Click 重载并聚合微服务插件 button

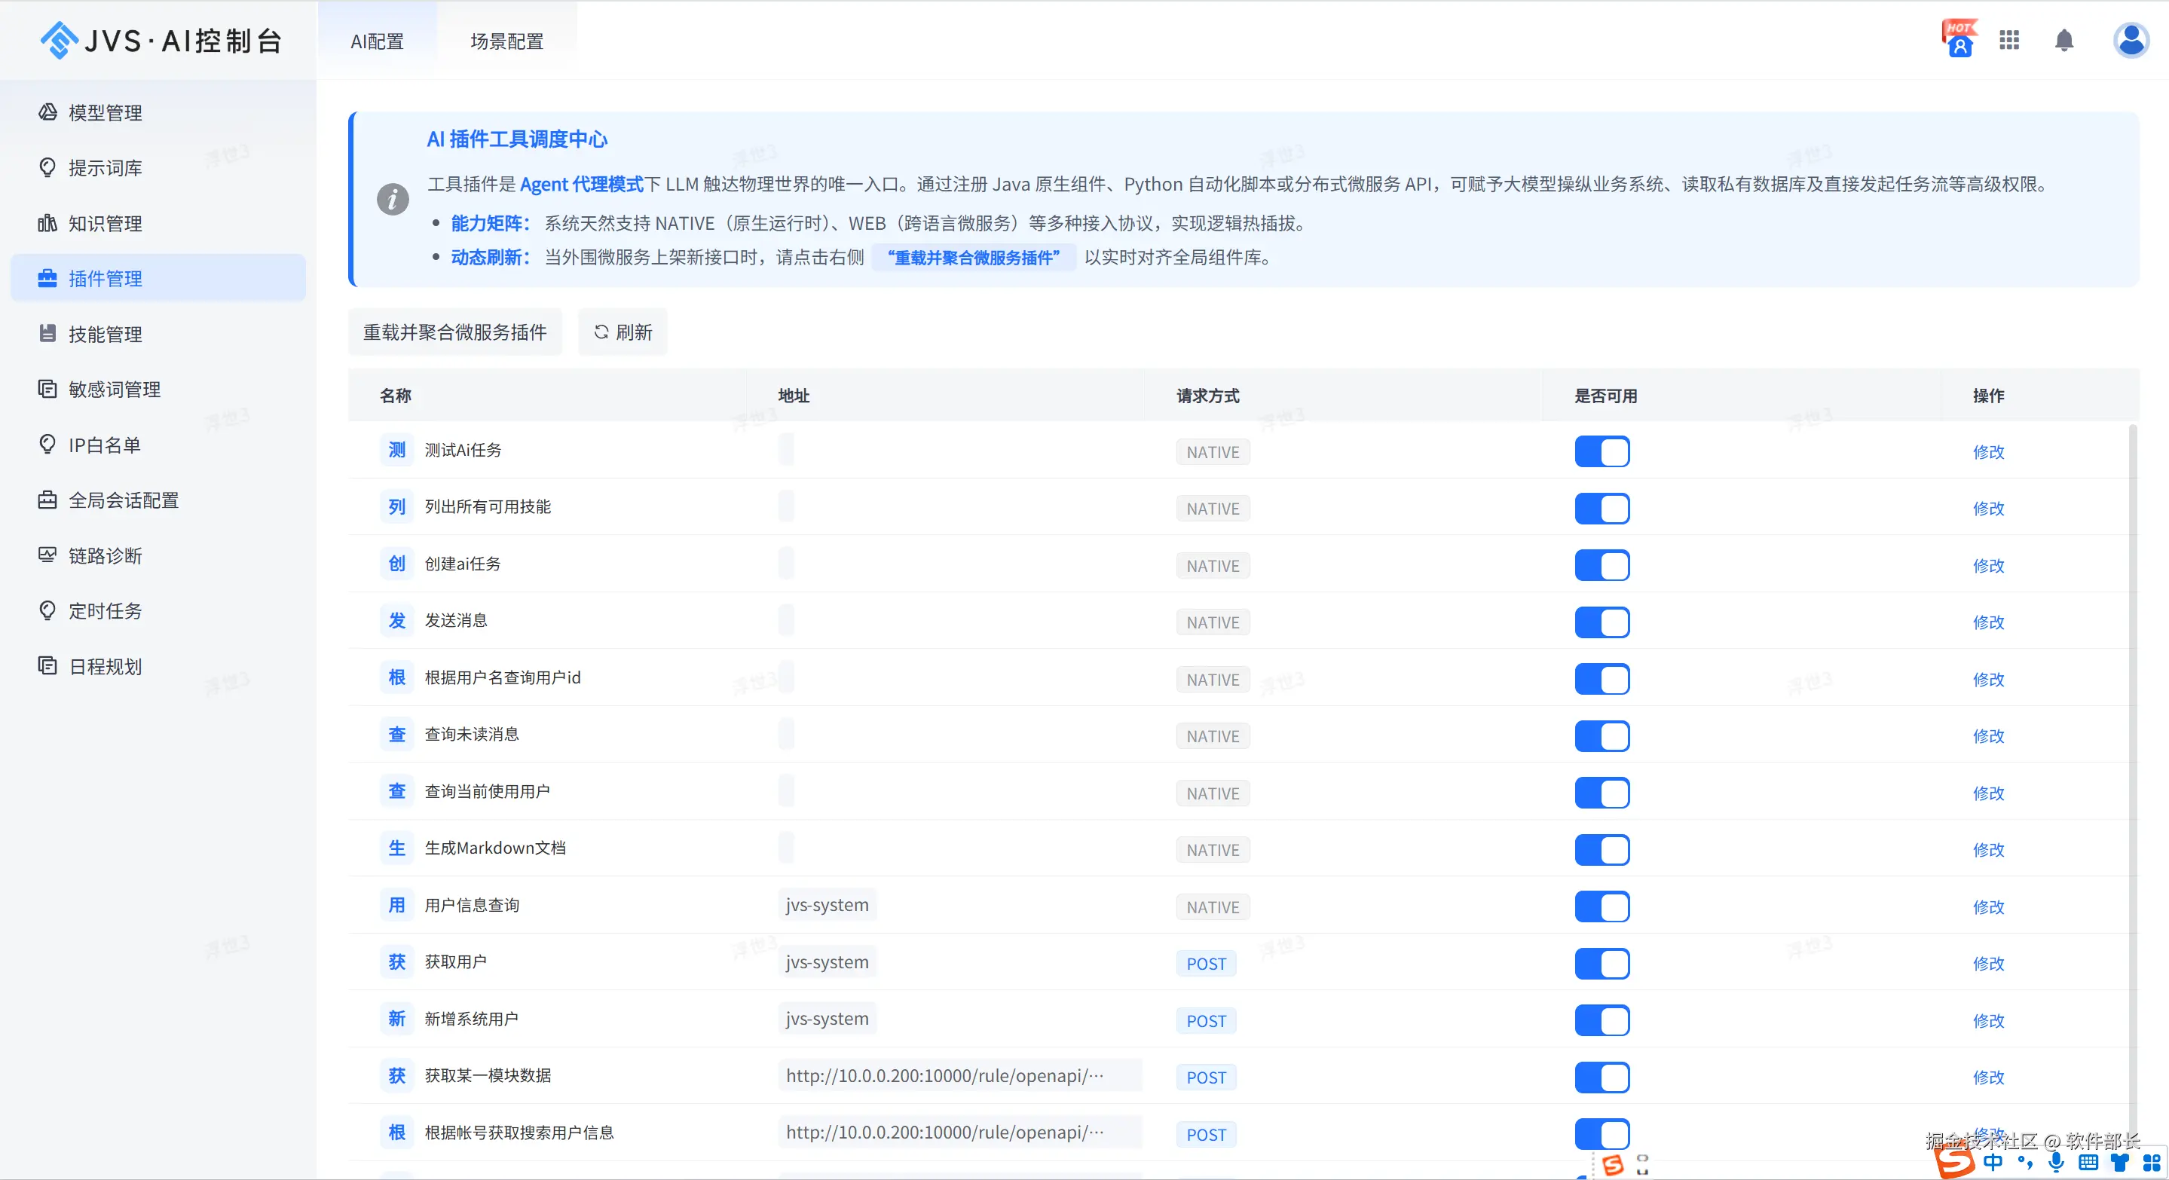point(454,332)
